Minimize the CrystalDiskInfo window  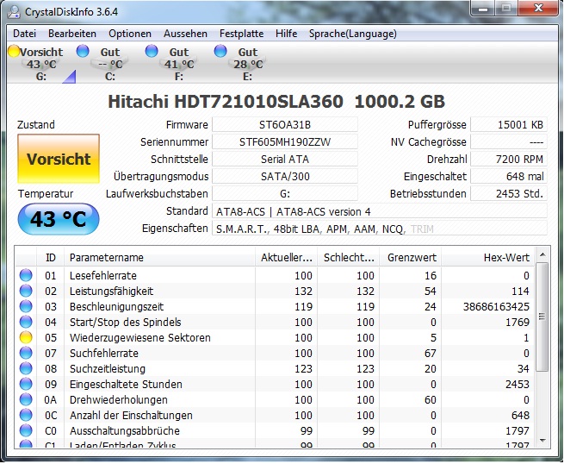[483, 9]
